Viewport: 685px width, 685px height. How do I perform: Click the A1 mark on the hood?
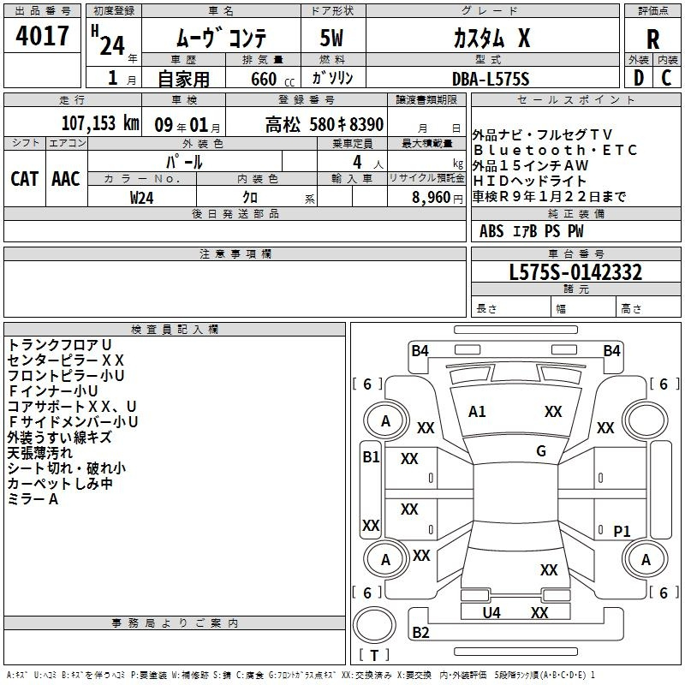[x=477, y=412]
